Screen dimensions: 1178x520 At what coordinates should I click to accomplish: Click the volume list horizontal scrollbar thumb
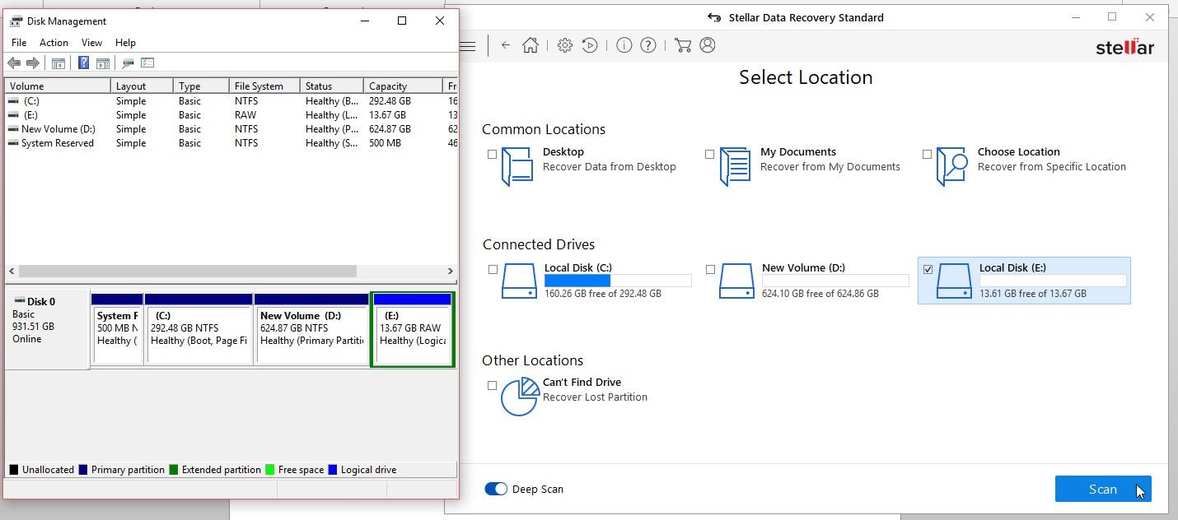click(188, 271)
